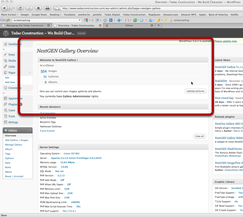The image size is (243, 217).
Task: Click the Media icon in sidebar
Action: click(x=6, y=61)
